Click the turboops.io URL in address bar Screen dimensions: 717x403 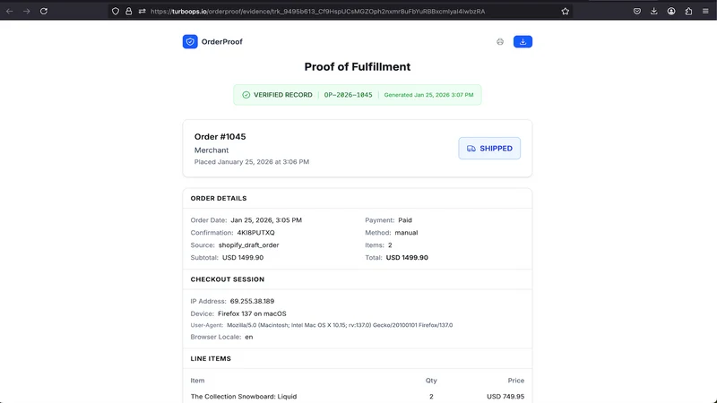click(x=317, y=11)
